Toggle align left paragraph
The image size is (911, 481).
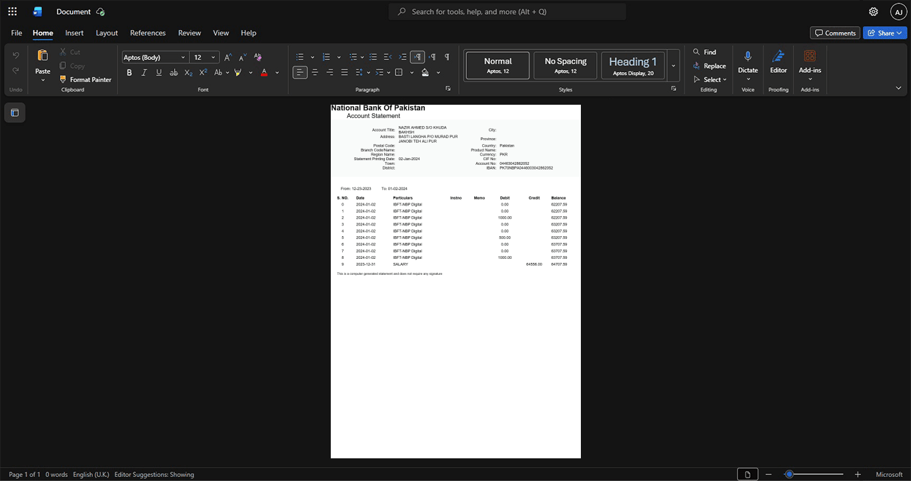click(300, 72)
